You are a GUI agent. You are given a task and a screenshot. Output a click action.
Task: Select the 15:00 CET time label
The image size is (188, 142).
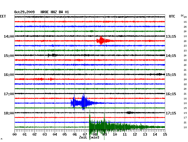click(9, 56)
